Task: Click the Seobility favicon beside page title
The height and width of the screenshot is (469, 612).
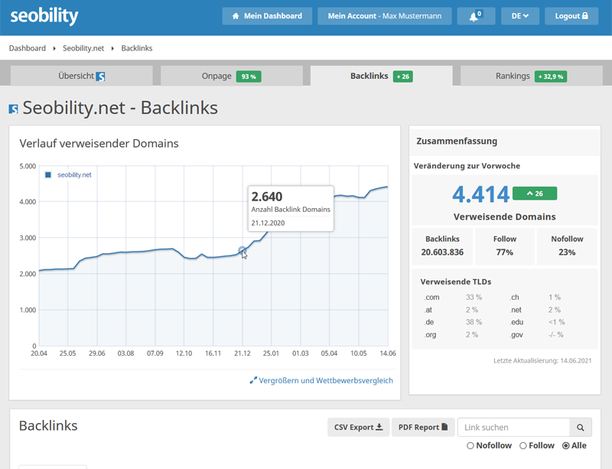Action: pyautogui.click(x=14, y=109)
